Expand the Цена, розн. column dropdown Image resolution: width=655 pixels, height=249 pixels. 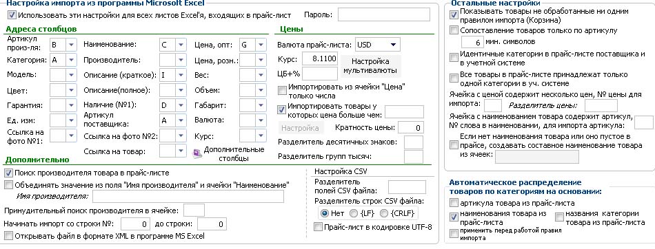[x=261, y=60]
